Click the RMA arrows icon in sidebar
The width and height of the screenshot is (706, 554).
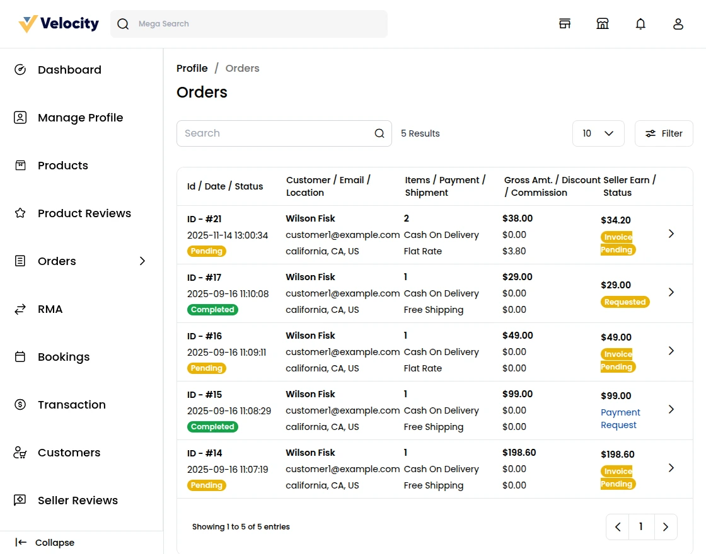click(x=20, y=309)
